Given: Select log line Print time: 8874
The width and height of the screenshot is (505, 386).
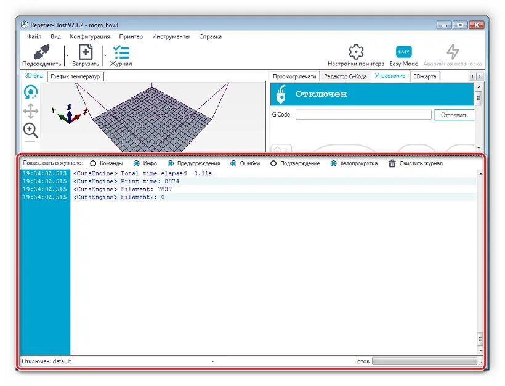Looking at the screenshot, I should (126, 181).
